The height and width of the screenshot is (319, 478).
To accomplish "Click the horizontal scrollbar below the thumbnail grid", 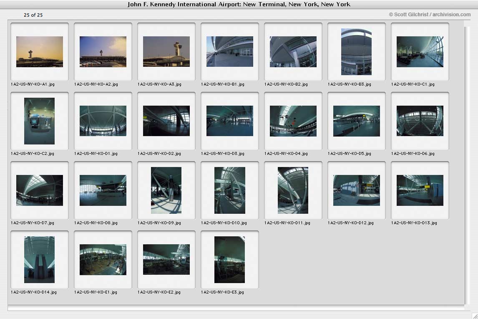I will click(236, 308).
